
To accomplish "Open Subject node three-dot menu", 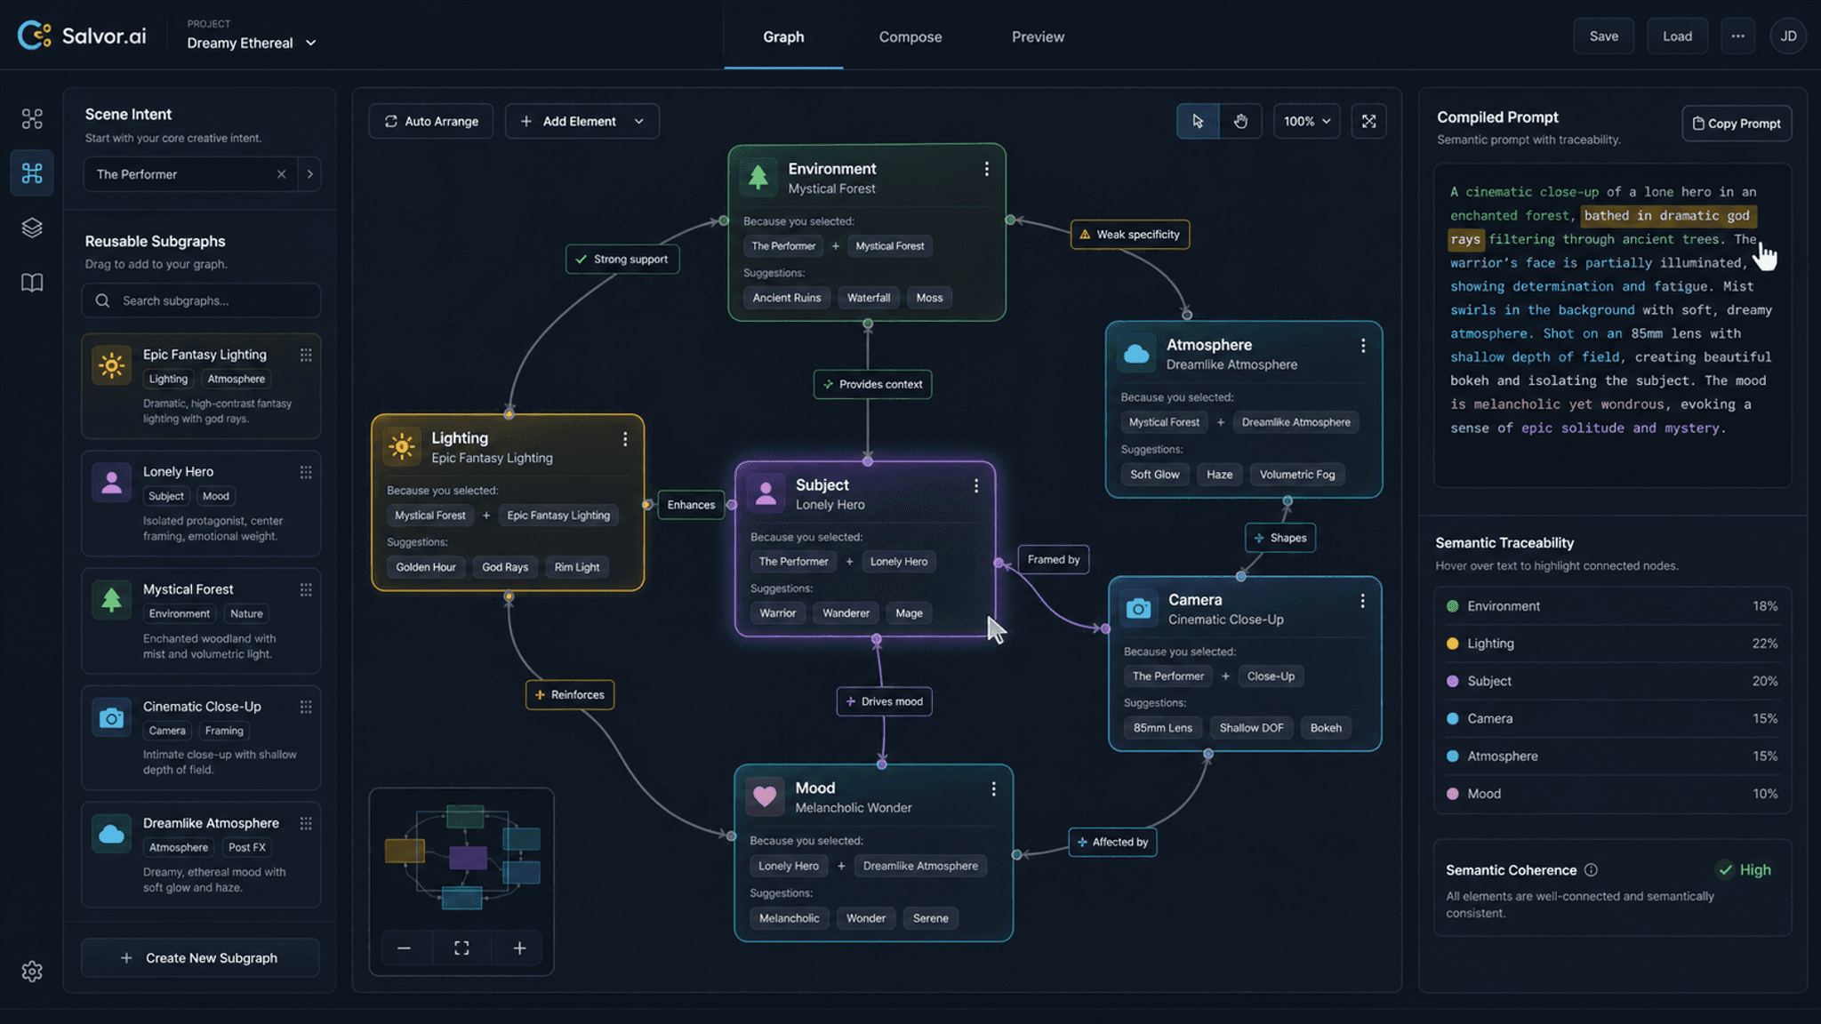I will point(976,486).
